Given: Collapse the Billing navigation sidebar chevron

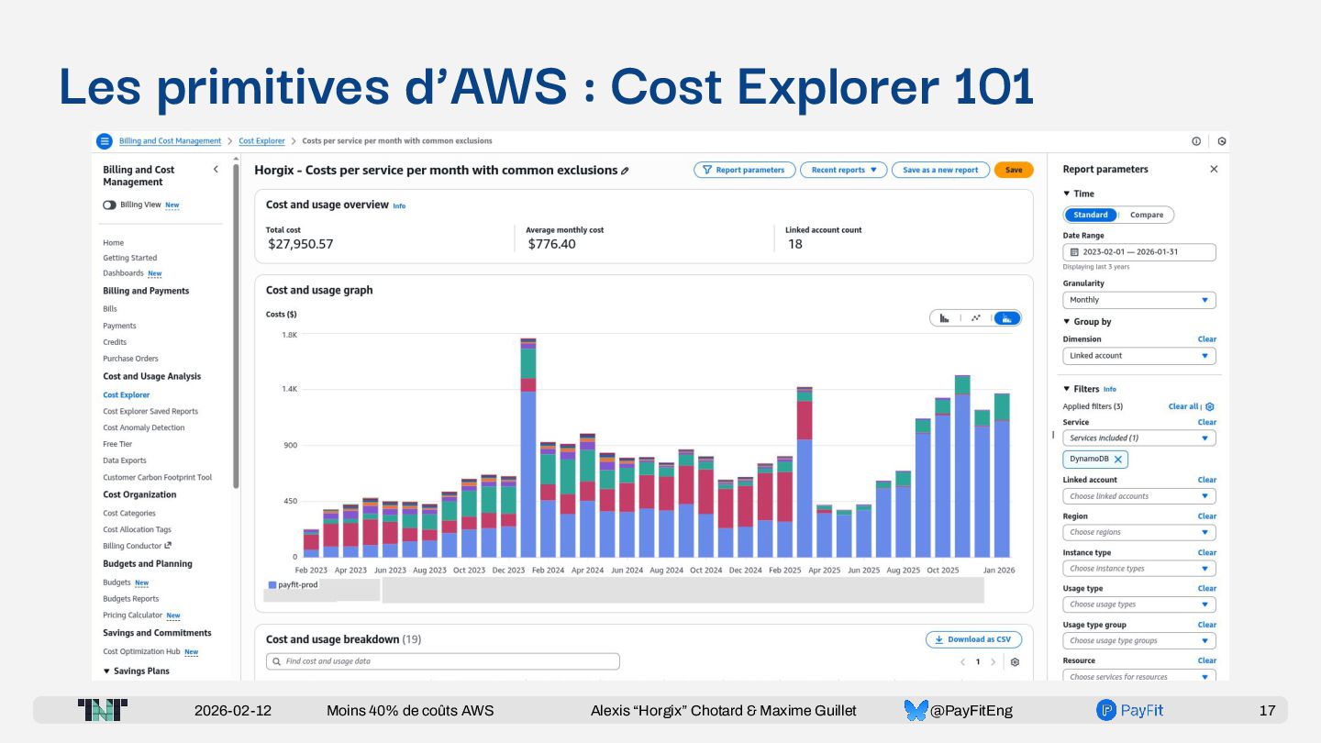Looking at the screenshot, I should (216, 170).
